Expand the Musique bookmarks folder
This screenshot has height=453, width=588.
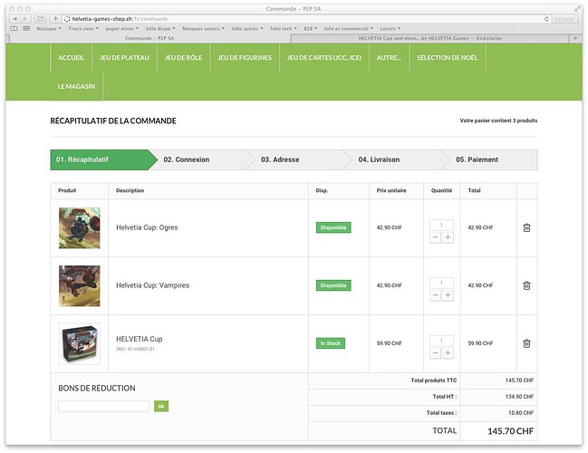(48, 28)
